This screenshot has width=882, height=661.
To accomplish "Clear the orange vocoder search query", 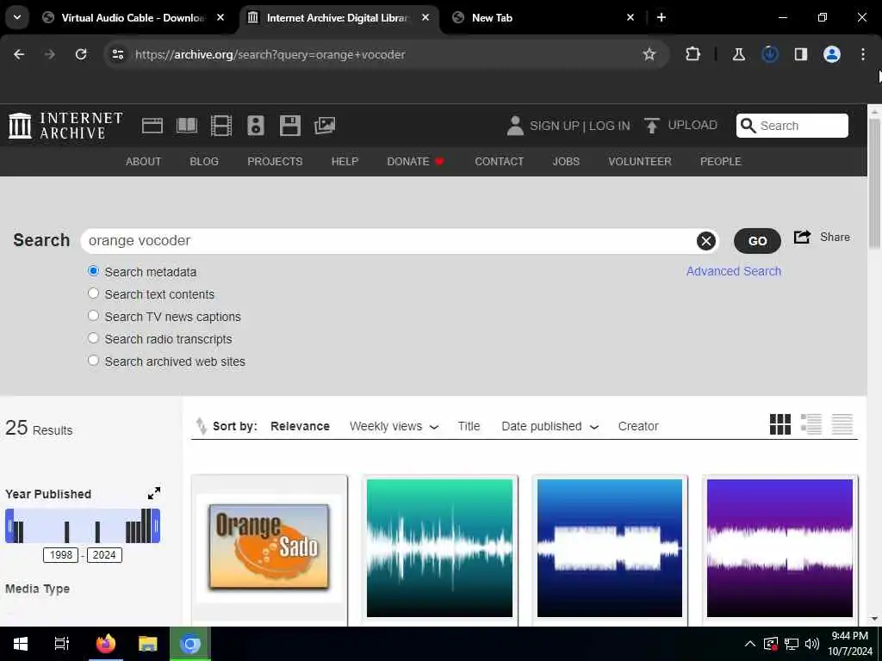I will 706,241.
